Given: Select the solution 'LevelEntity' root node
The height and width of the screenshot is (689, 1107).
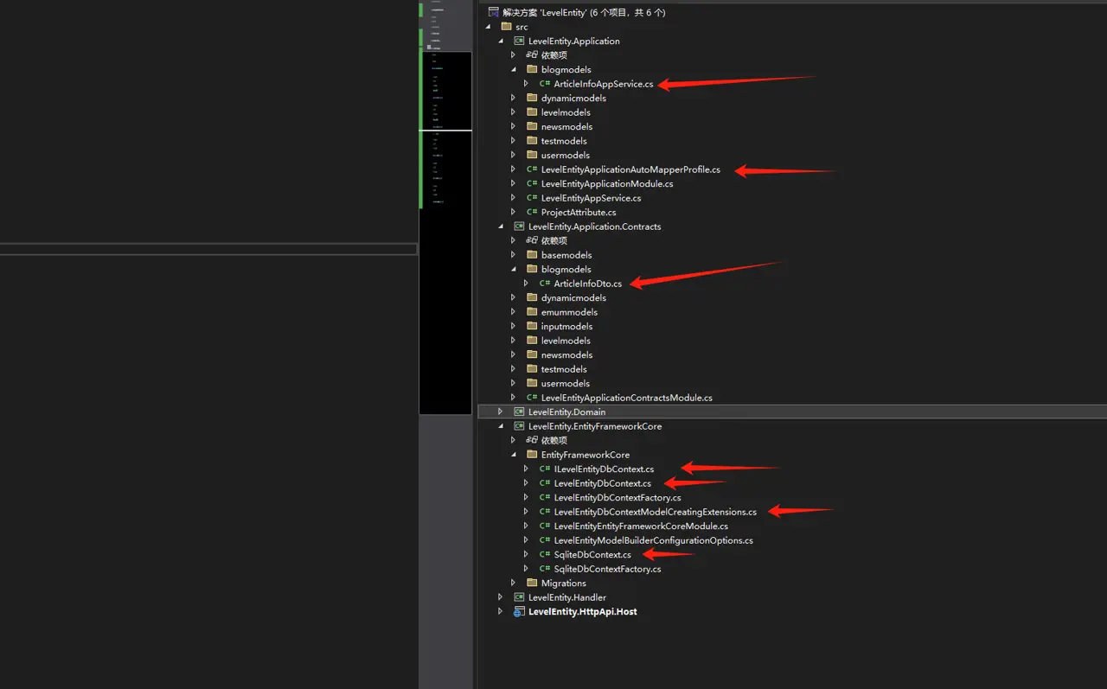Looking at the screenshot, I should [584, 12].
